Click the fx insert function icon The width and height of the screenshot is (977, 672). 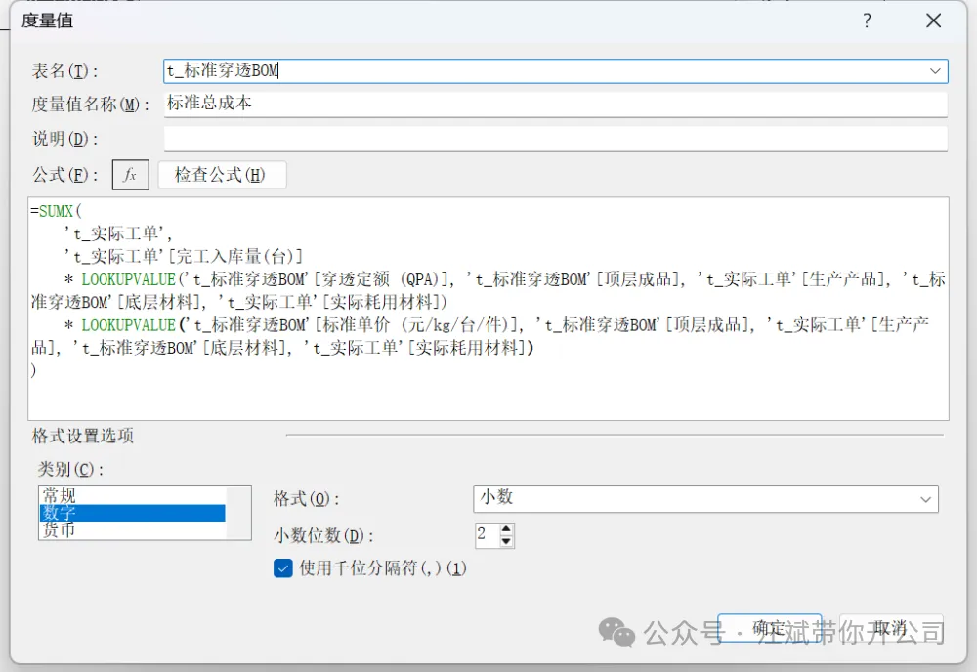click(130, 175)
